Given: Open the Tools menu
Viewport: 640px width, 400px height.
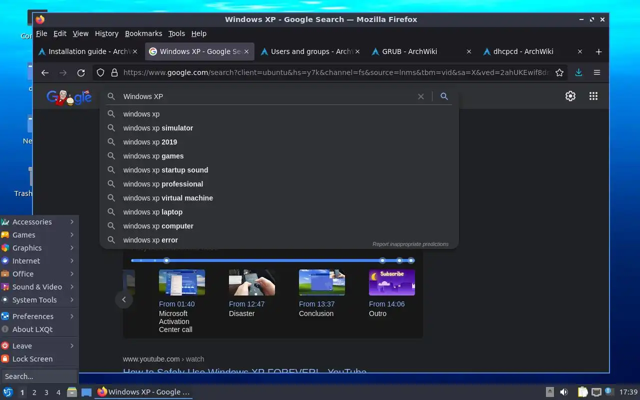Looking at the screenshot, I should click(176, 33).
